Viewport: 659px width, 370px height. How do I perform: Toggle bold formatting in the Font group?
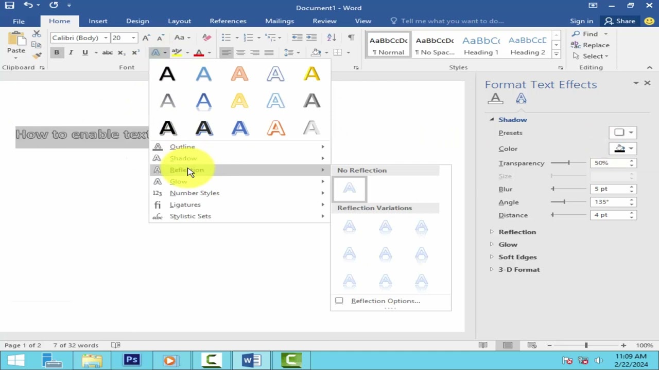pyautogui.click(x=57, y=52)
